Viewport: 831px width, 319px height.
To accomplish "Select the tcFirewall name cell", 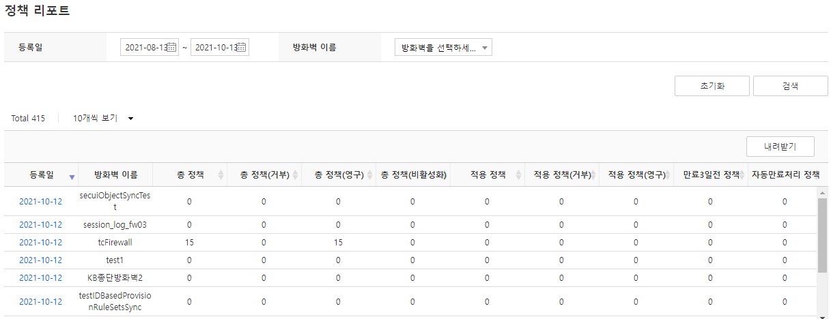I will [x=115, y=243].
